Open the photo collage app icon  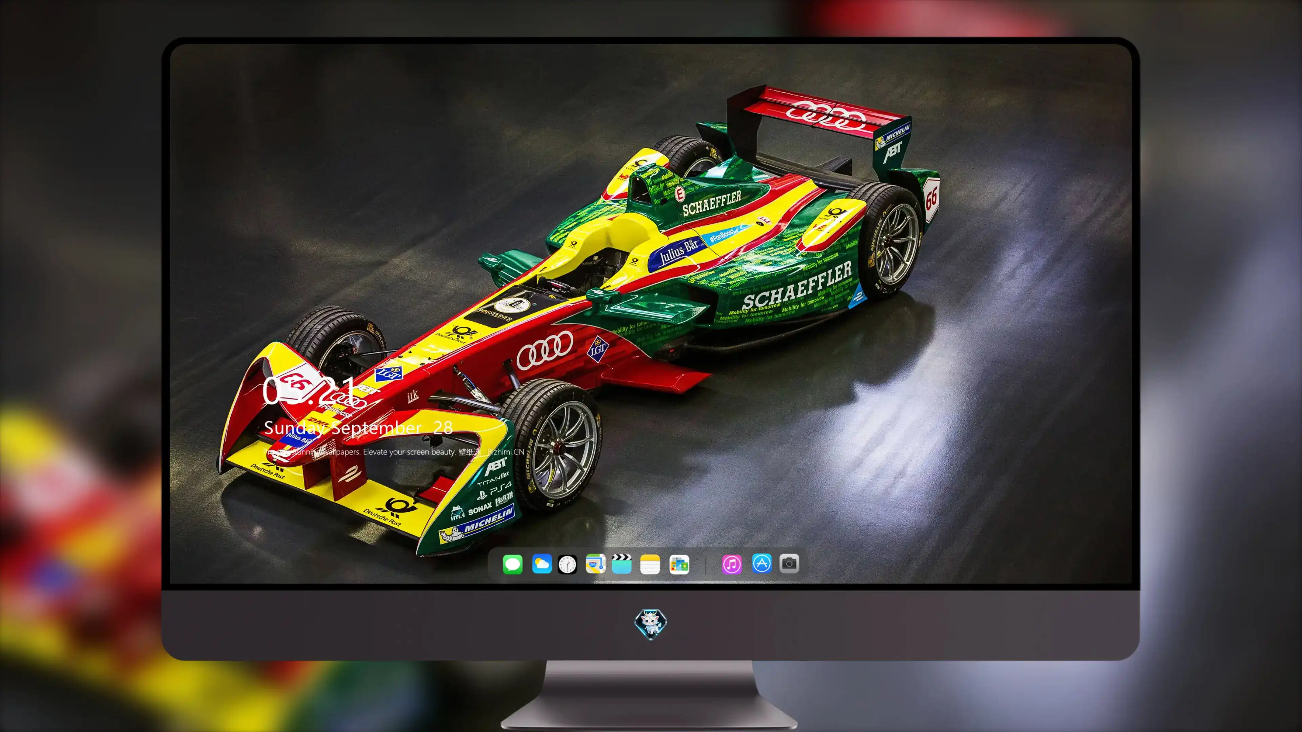point(679,564)
